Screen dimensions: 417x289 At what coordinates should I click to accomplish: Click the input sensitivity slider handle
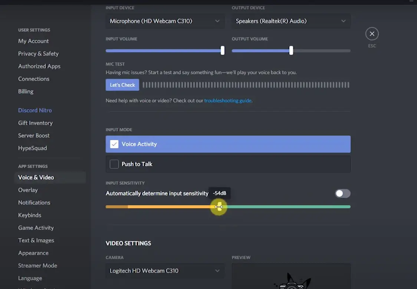click(219, 207)
